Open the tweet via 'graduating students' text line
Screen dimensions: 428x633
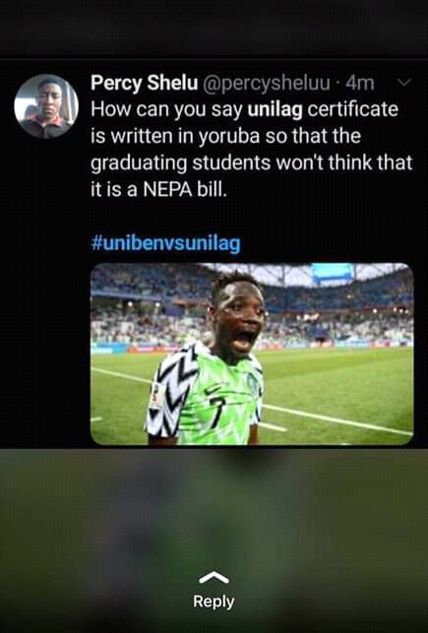tap(252, 162)
